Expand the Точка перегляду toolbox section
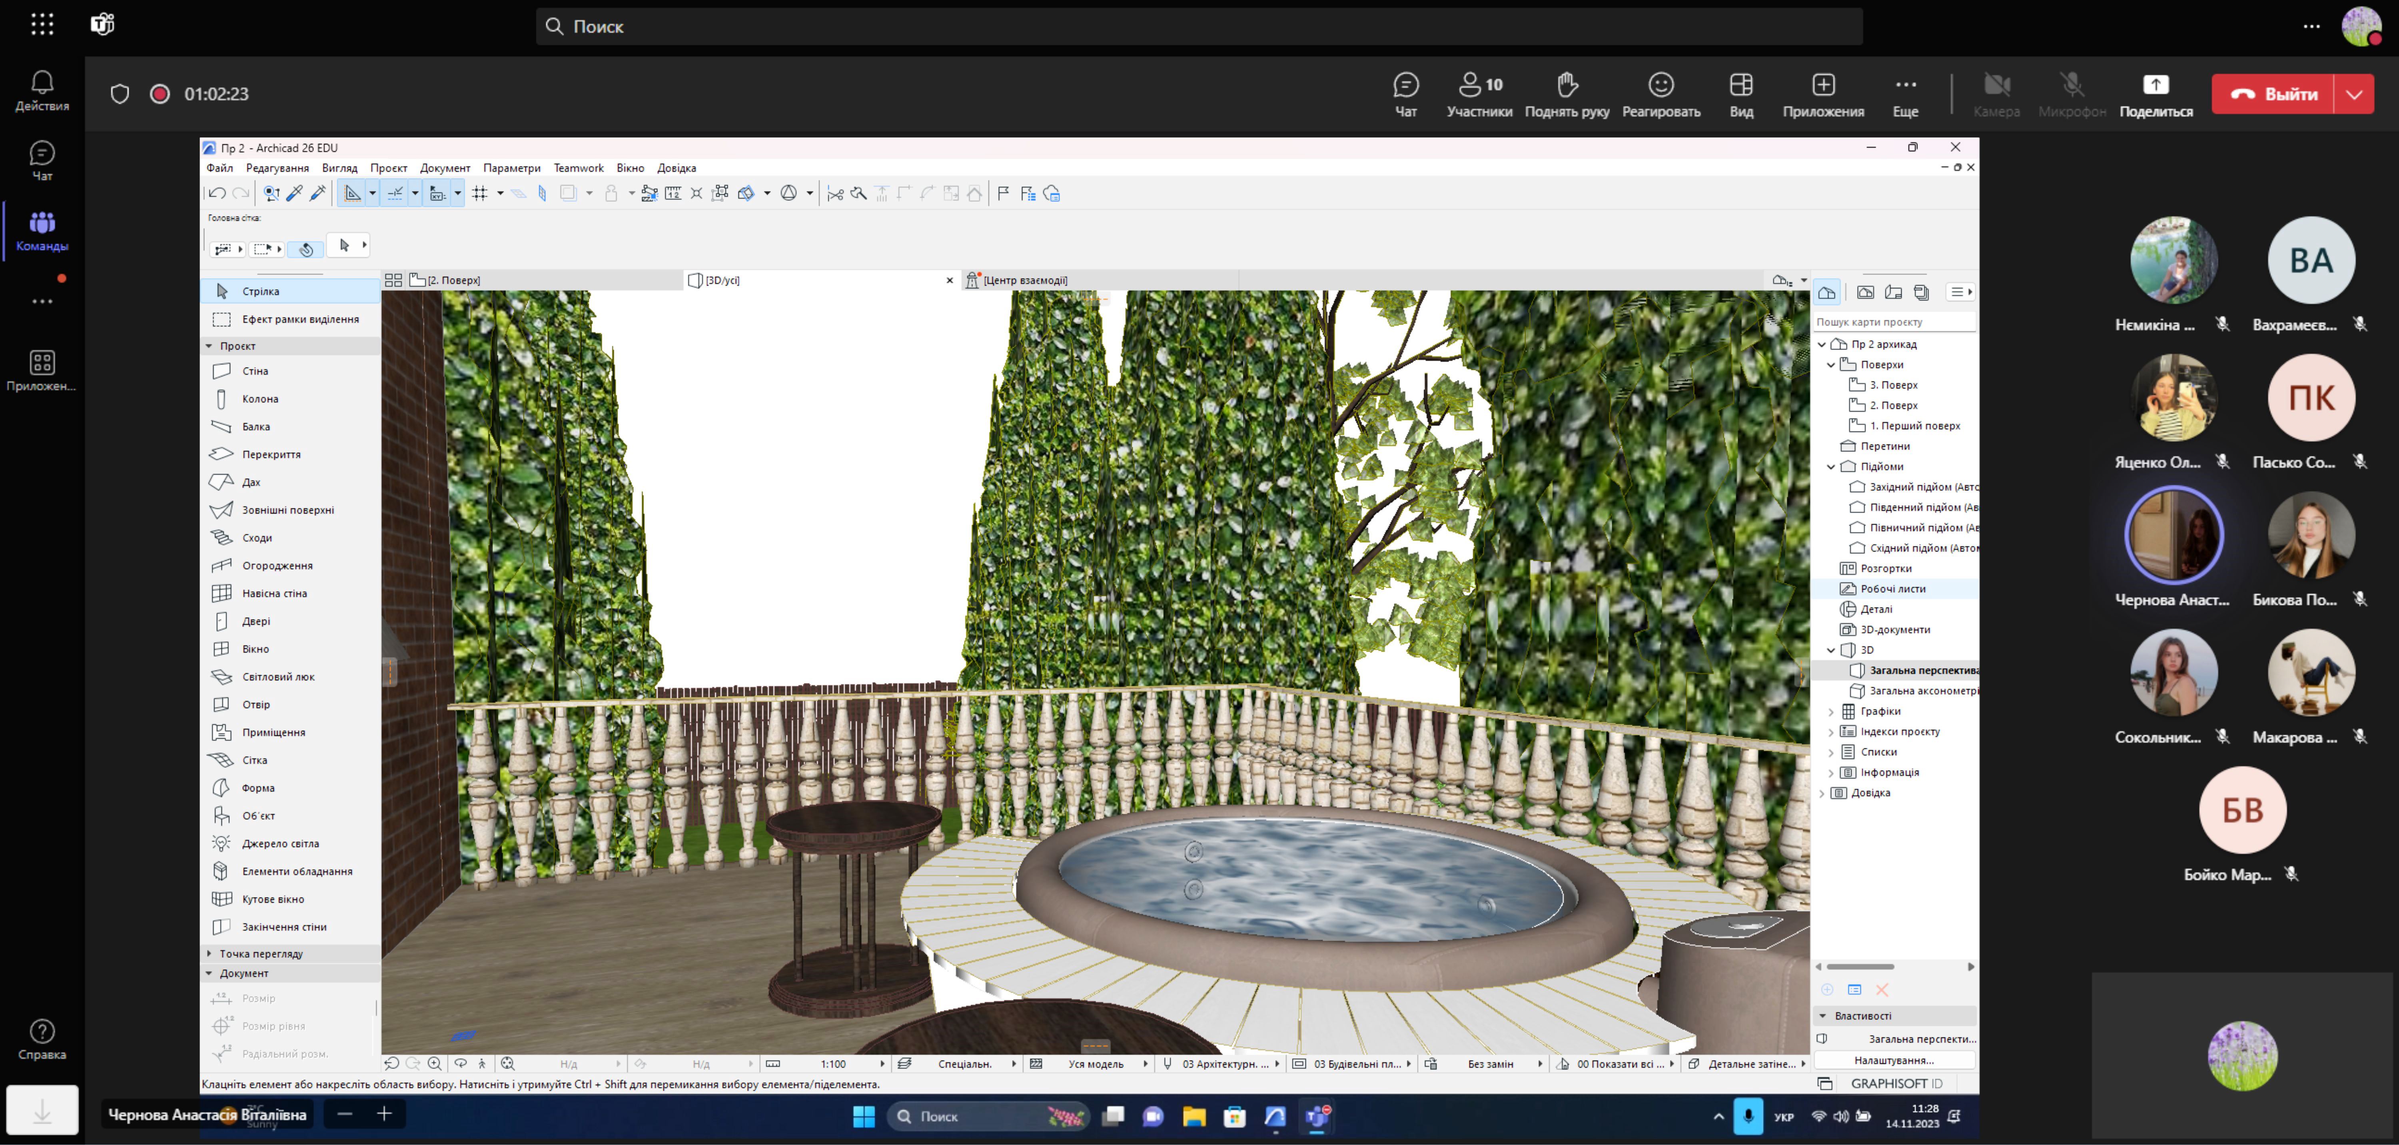The image size is (2399, 1145). [209, 954]
